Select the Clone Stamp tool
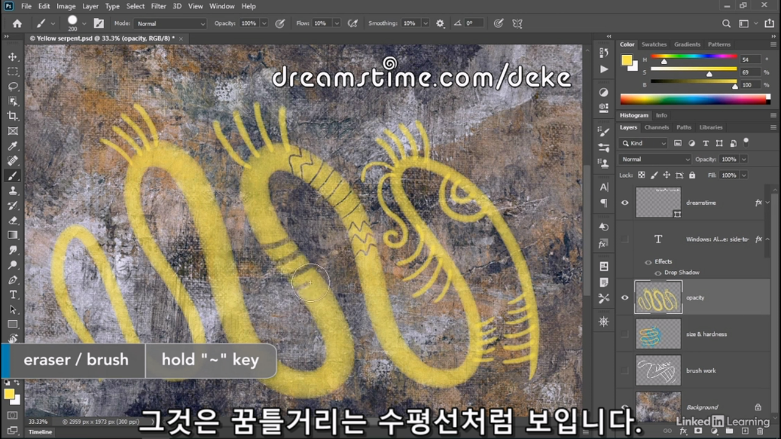781x439 pixels. pos(13,191)
